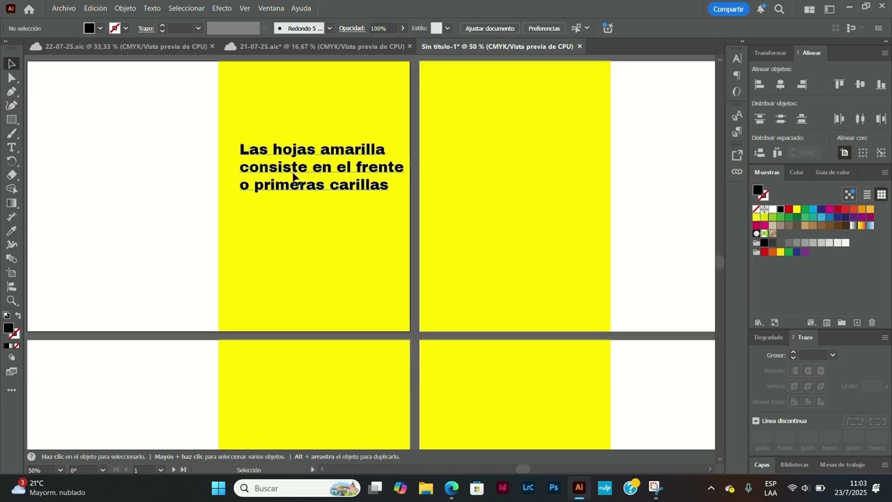Click horizontal align left icon

click(x=760, y=84)
